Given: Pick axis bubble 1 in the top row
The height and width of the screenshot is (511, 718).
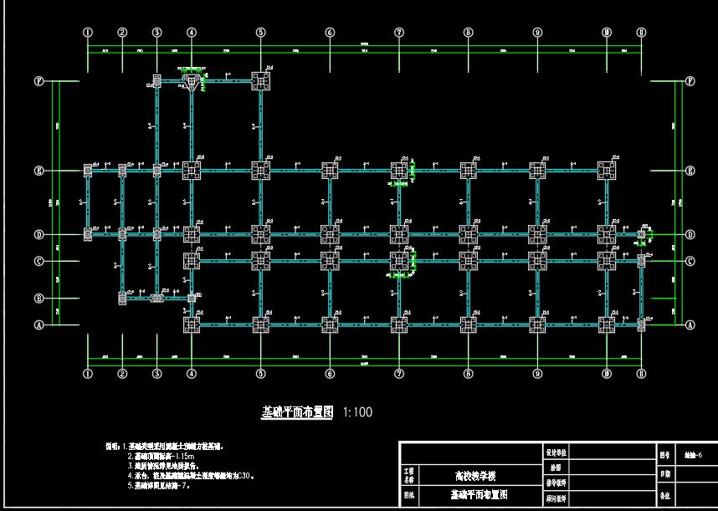Looking at the screenshot, I should (88, 33).
